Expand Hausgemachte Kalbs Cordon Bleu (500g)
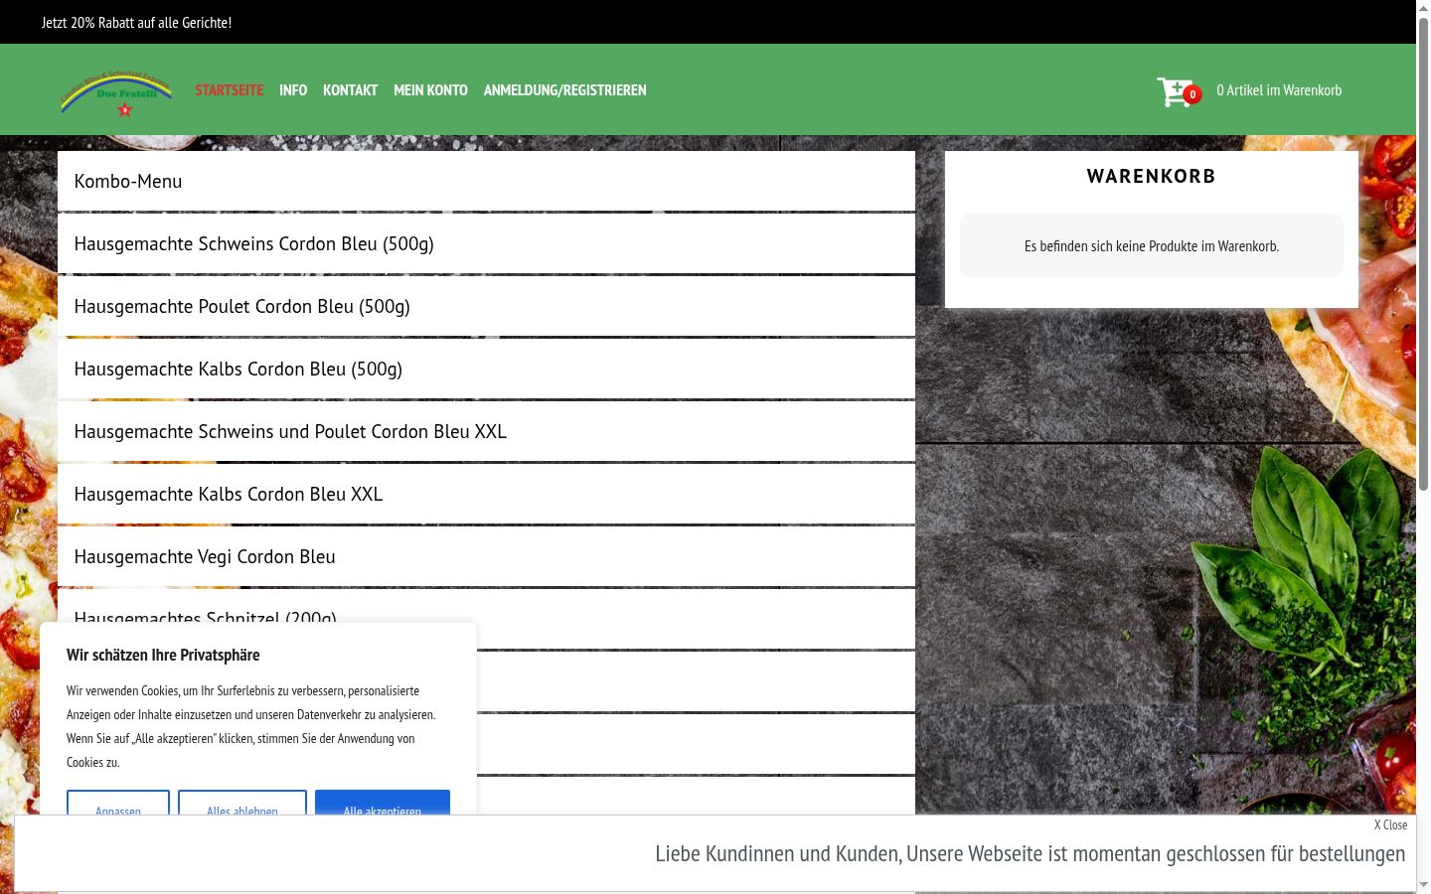 [486, 369]
